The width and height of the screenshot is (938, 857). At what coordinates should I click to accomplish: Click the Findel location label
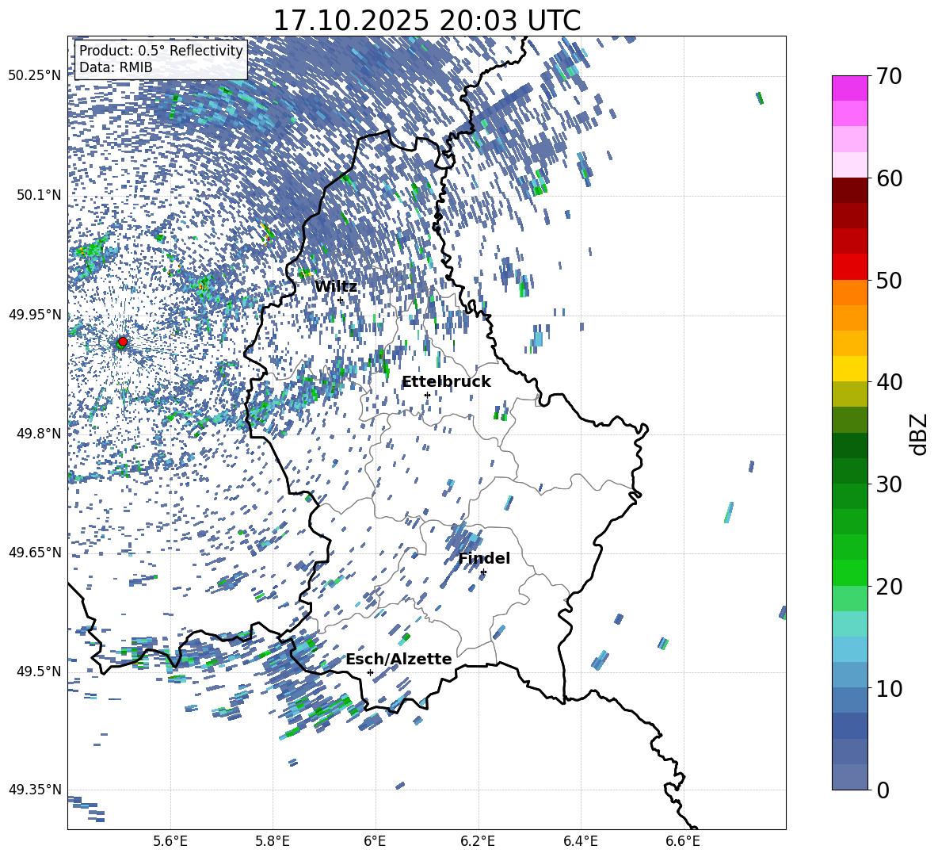point(484,558)
